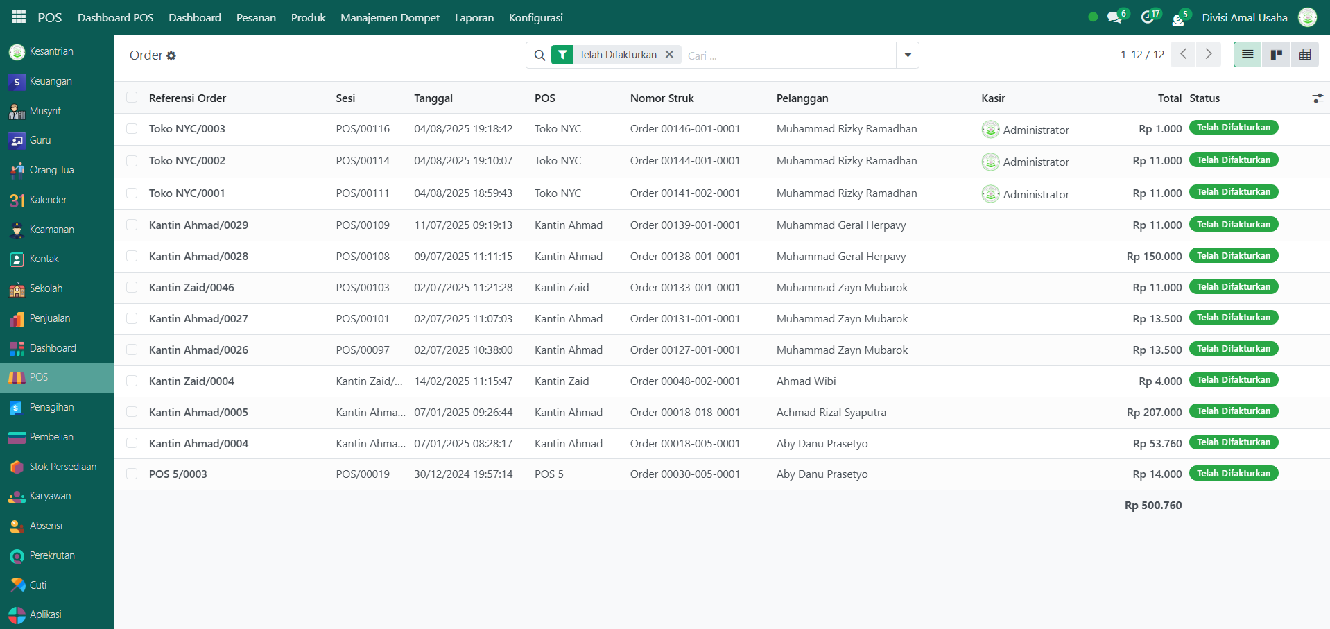Open optional columns adjust icon
The height and width of the screenshot is (629, 1330).
(x=1318, y=98)
